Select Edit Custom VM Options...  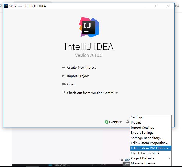(x=151, y=148)
